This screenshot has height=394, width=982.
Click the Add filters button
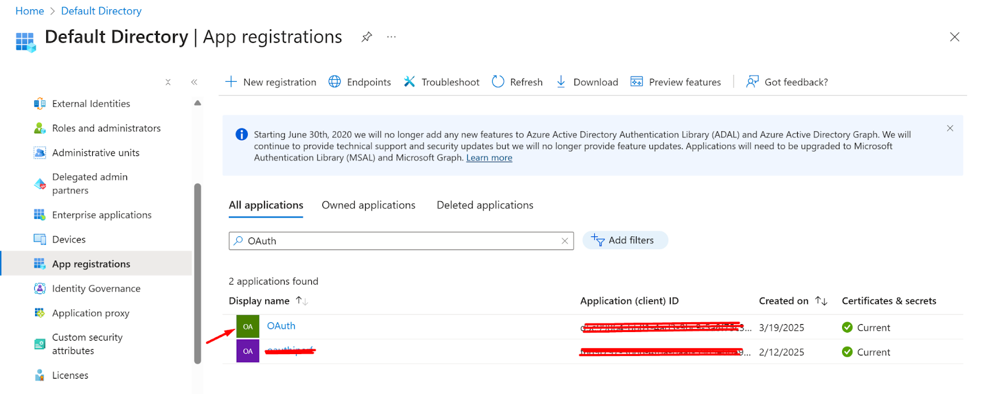[625, 240]
